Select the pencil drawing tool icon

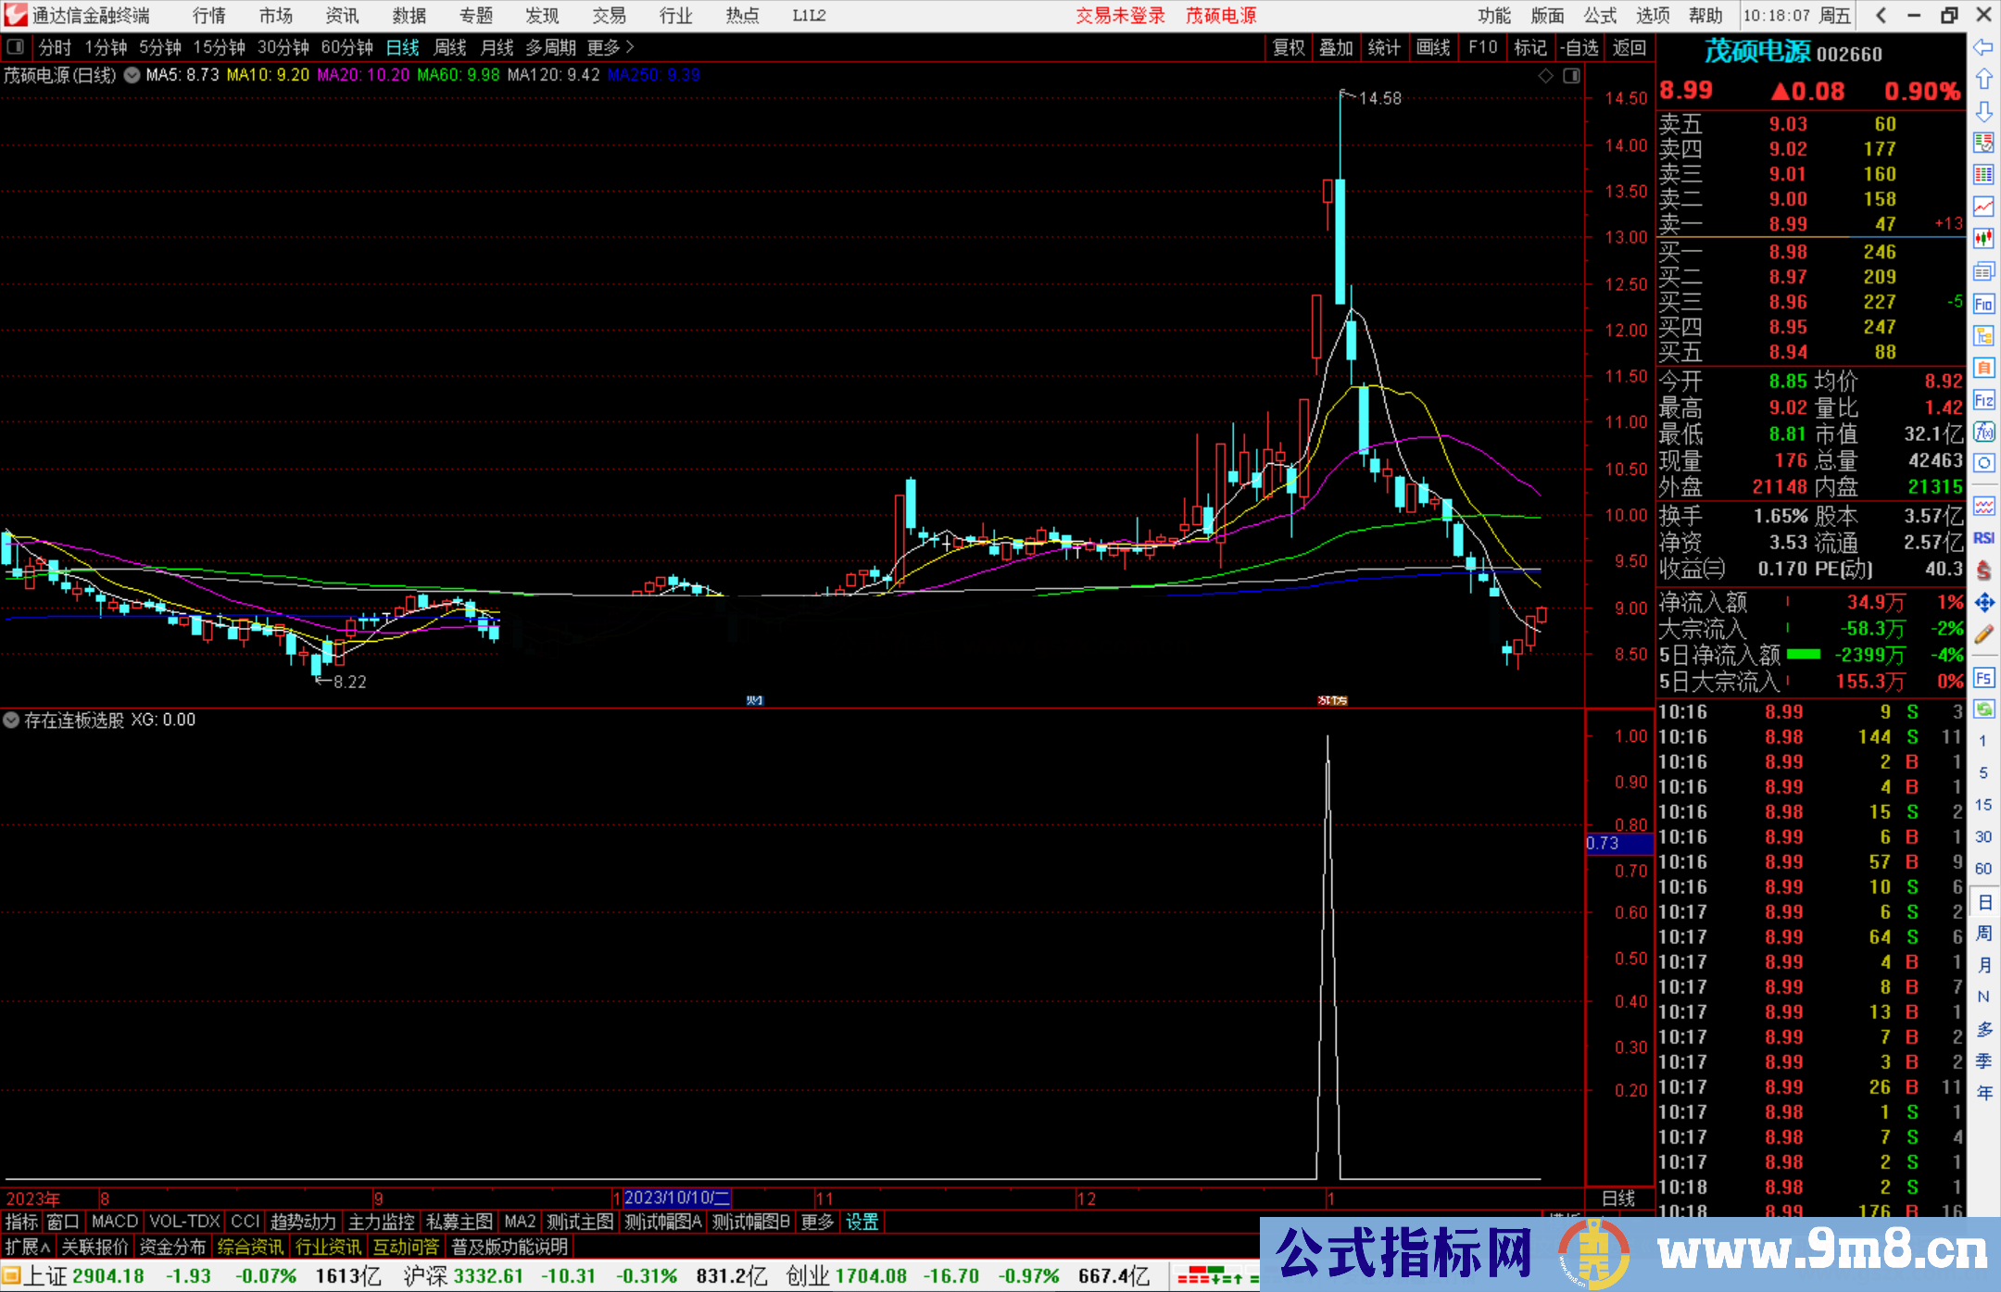[1983, 635]
